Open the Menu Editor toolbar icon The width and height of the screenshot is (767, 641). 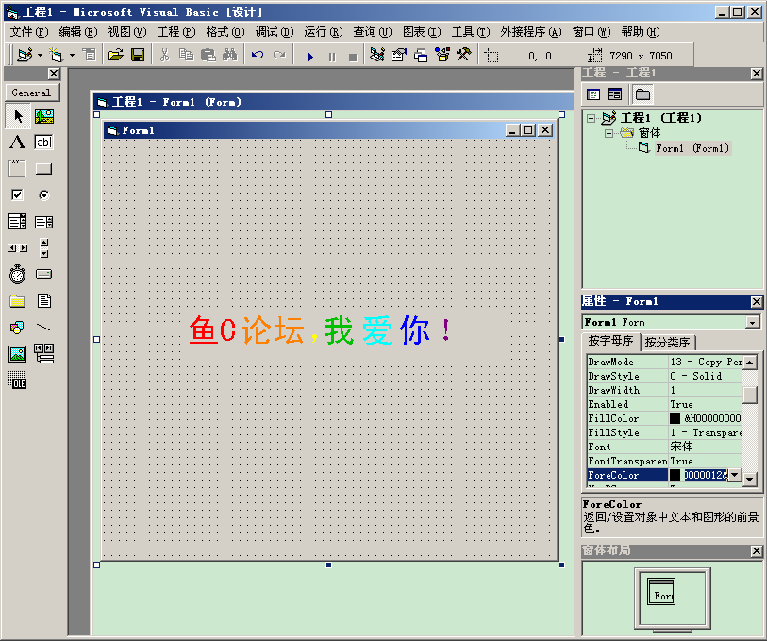coord(90,55)
